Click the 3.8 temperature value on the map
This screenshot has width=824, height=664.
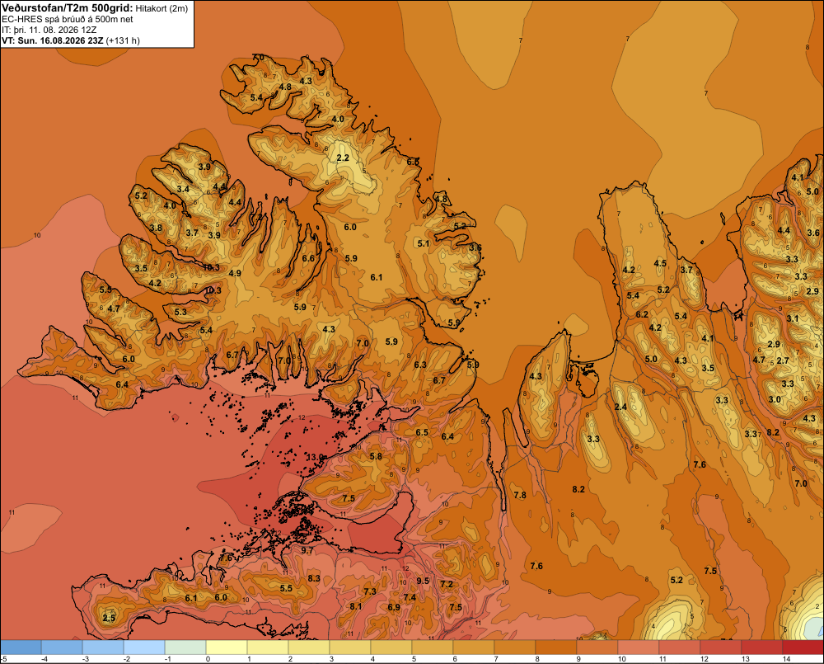click(x=156, y=228)
